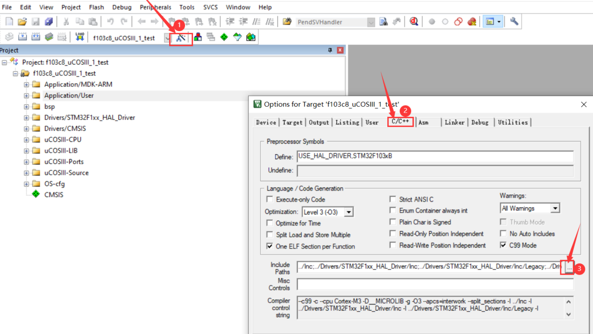Open the Optimization level dropdown
593x334 pixels.
tap(349, 212)
